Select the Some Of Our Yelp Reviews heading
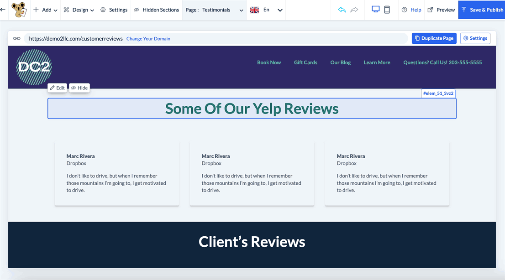 252,109
